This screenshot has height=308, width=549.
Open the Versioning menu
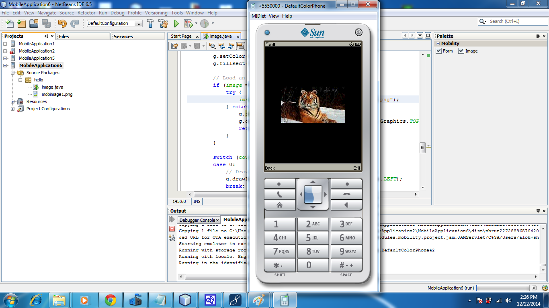[x=156, y=13]
